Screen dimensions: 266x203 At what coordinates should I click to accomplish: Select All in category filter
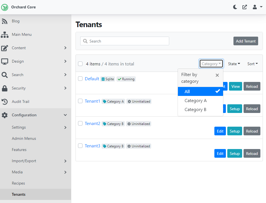pyautogui.click(x=200, y=91)
